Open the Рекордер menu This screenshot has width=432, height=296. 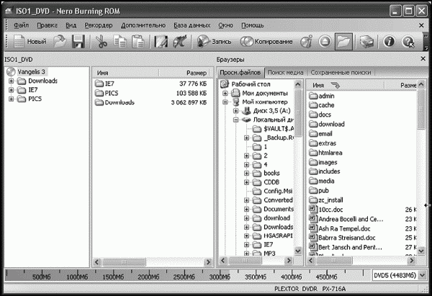tap(99, 25)
